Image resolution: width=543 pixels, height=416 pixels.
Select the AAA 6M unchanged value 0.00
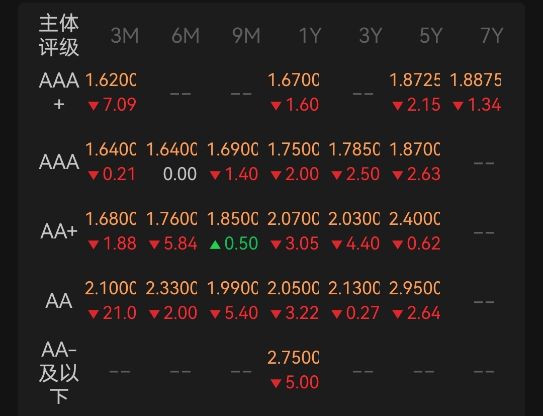click(x=179, y=174)
